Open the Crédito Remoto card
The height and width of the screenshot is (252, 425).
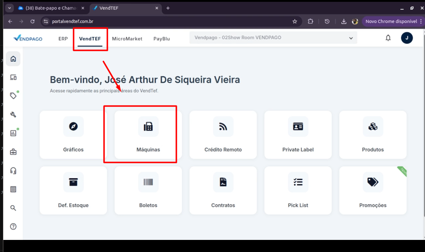pyautogui.click(x=223, y=135)
